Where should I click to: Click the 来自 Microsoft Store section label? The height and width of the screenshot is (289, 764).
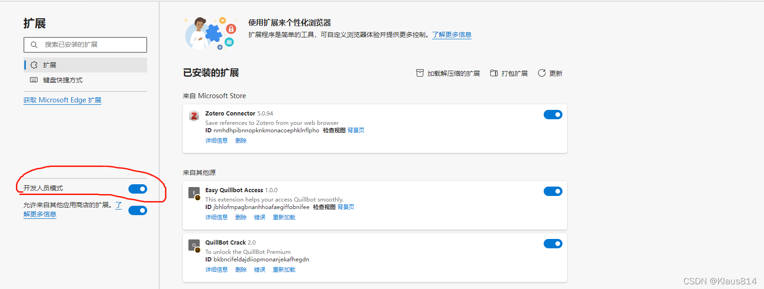[214, 96]
